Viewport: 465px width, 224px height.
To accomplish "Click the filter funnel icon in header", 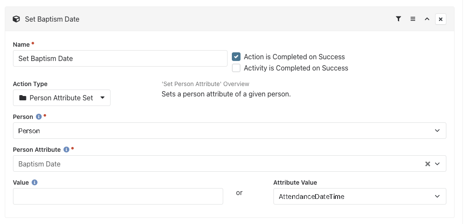I will (398, 19).
